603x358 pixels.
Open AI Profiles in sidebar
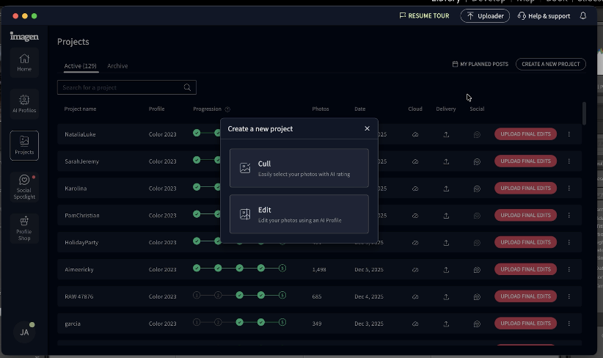(24, 103)
